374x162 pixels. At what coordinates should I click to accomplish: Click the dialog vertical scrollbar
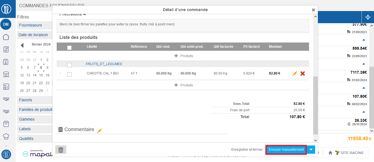click(x=315, y=105)
